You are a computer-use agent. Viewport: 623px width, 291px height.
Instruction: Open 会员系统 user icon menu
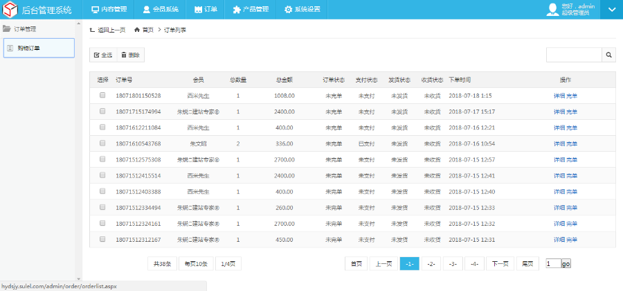(x=146, y=10)
